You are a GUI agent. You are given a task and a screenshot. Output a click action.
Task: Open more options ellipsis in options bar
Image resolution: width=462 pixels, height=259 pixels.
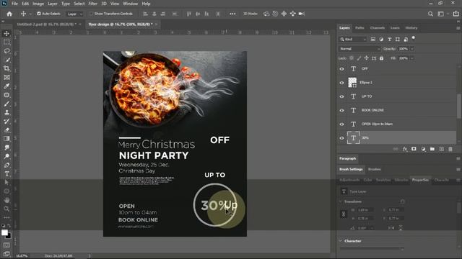[232, 14]
